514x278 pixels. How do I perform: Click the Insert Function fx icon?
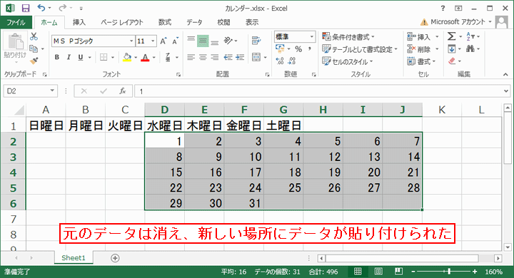coord(123,91)
